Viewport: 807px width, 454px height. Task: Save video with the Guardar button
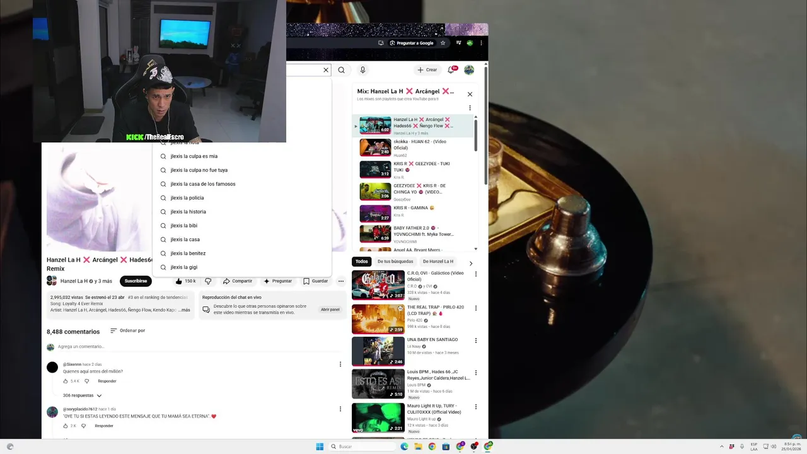(x=316, y=281)
